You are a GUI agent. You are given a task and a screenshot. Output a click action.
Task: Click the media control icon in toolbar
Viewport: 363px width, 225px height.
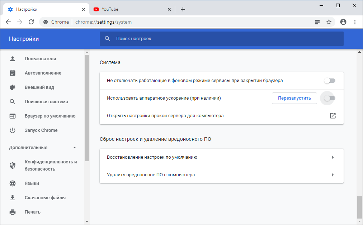317,22
